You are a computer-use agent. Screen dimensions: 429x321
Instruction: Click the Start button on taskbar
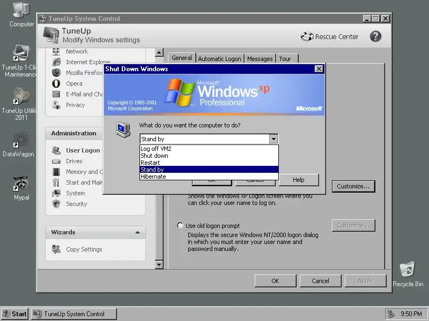tap(14, 314)
